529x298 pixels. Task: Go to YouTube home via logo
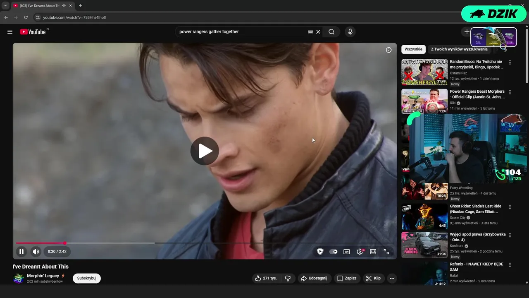[33, 32]
